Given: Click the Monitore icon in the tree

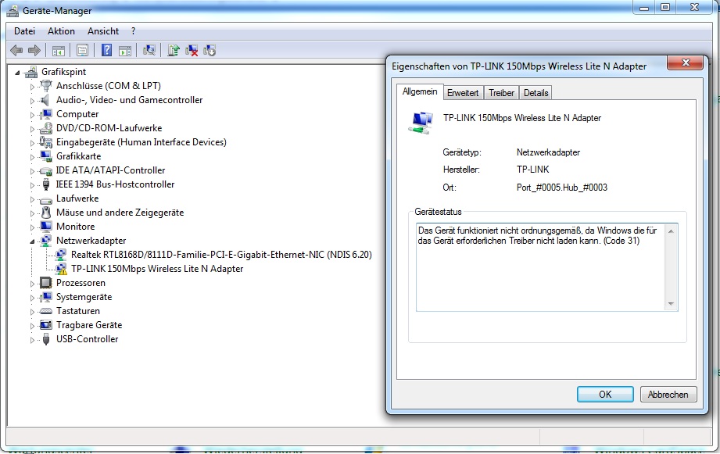Looking at the screenshot, I should pos(46,227).
